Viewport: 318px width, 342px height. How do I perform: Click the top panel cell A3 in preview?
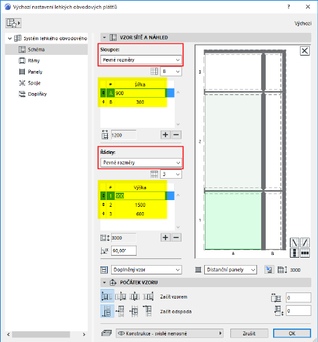[x=233, y=72]
